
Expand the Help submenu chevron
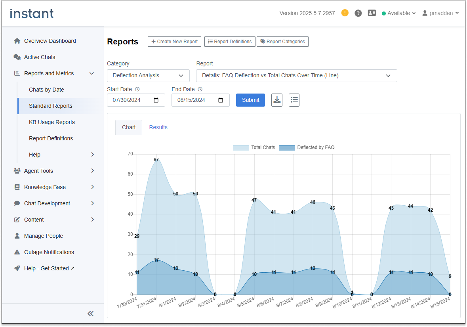[92, 155]
